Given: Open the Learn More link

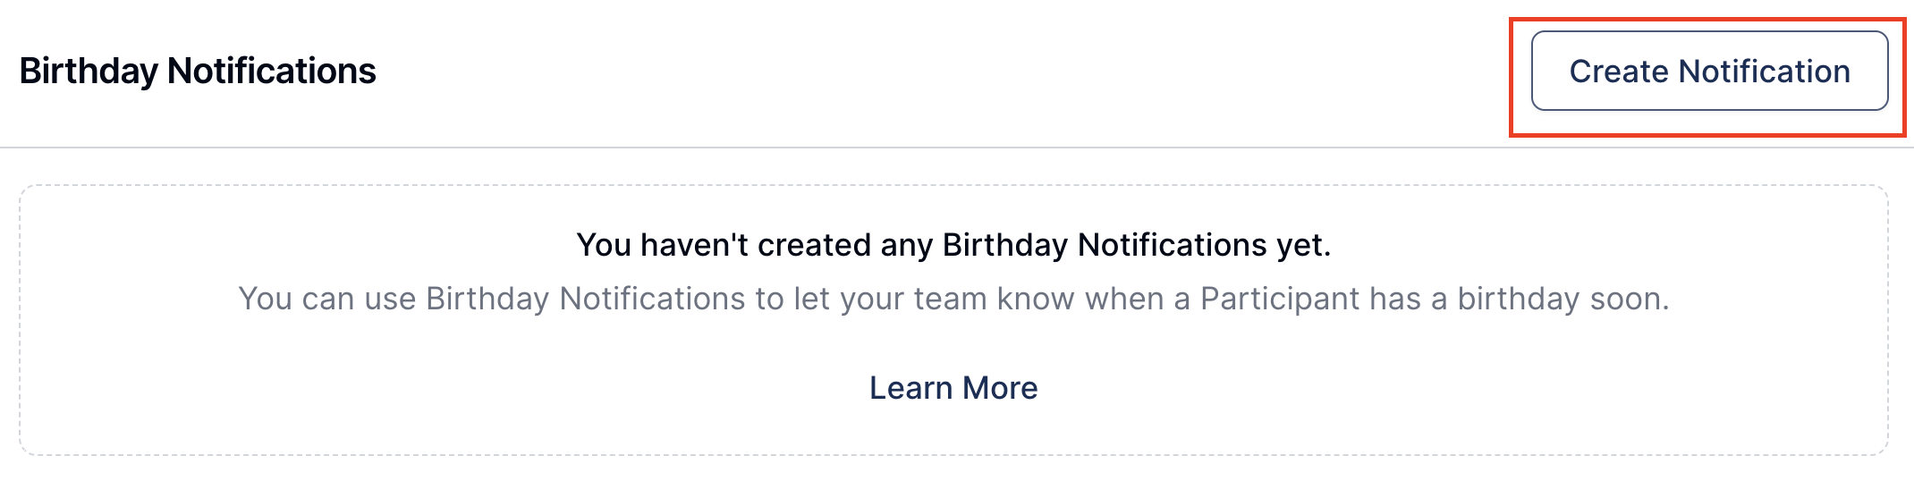Looking at the screenshot, I should [953, 388].
